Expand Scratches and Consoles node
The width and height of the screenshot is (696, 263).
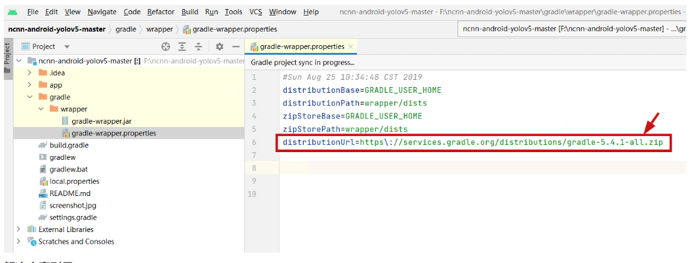pyautogui.click(x=19, y=242)
